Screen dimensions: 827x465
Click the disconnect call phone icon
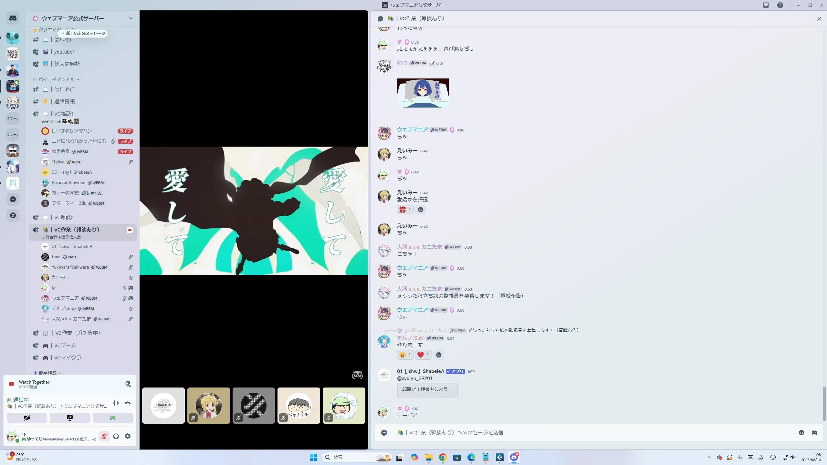[128, 403]
